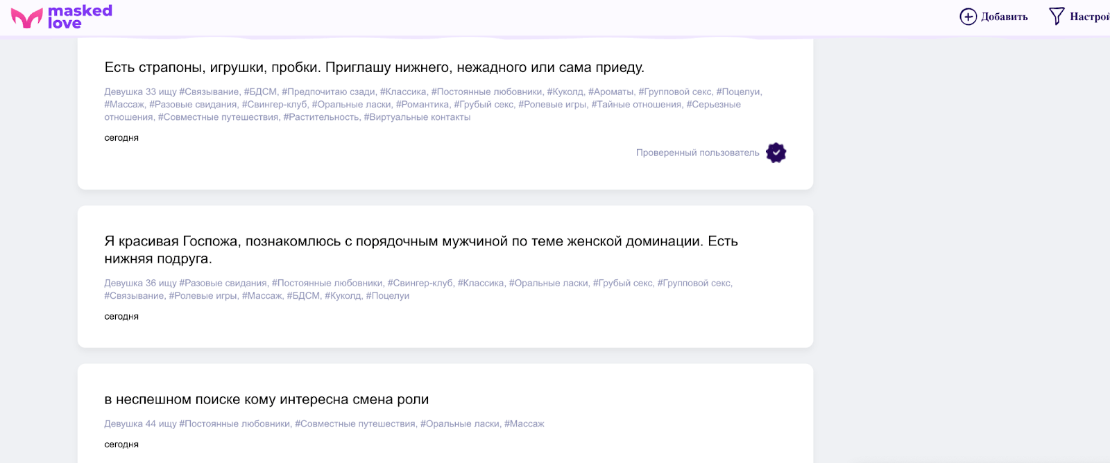This screenshot has width=1110, height=463.
Task: Click #Тайные отношения hashtag
Action: pos(636,105)
